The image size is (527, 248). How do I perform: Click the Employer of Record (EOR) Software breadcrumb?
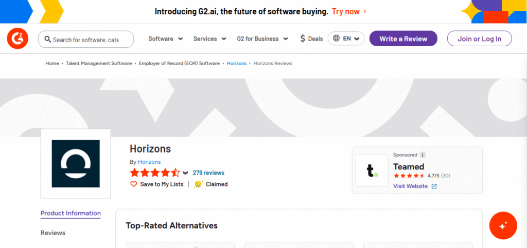coord(179,63)
